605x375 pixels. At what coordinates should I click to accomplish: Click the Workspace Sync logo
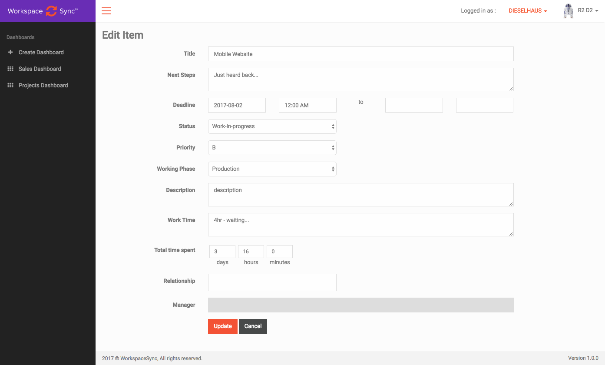pos(43,11)
